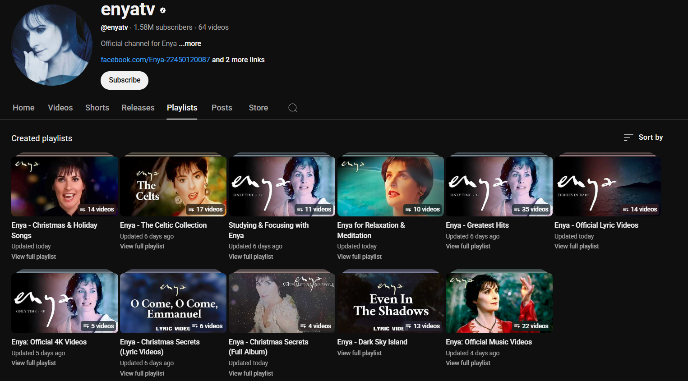Click the channel search magnifier icon
The height and width of the screenshot is (381, 688).
pos(293,108)
